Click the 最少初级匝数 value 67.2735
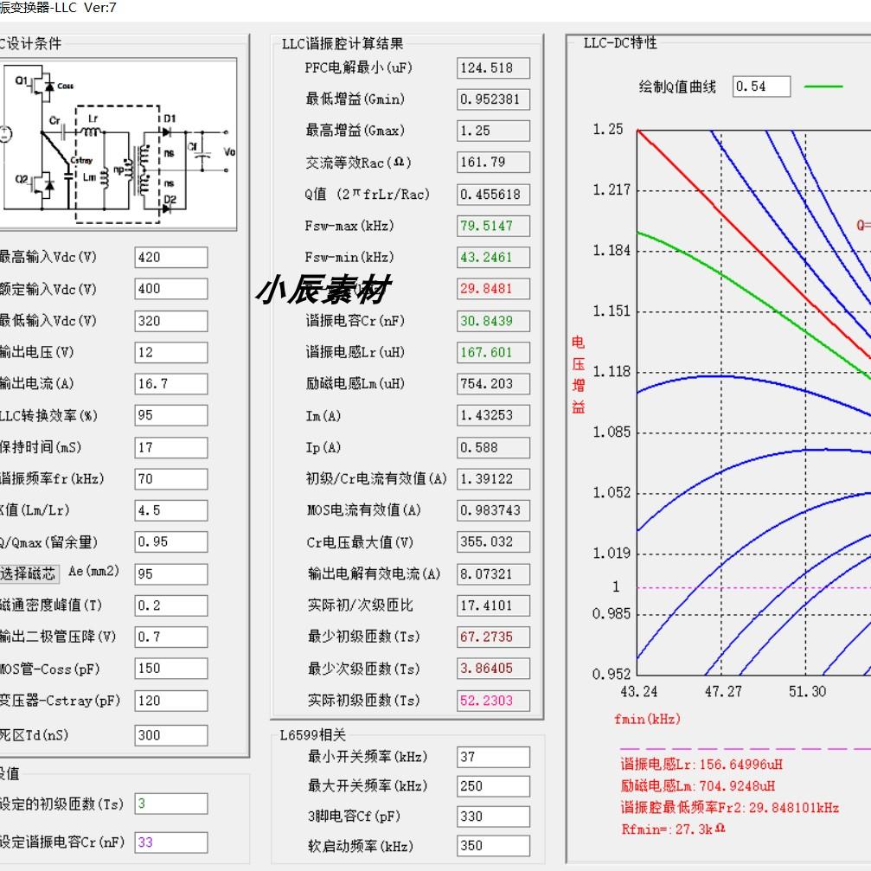The image size is (871, 871). point(493,637)
